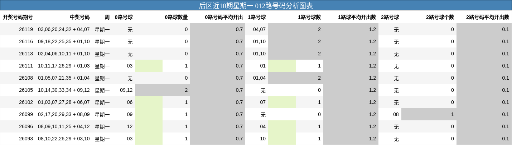Click period number 26116

click(26, 41)
